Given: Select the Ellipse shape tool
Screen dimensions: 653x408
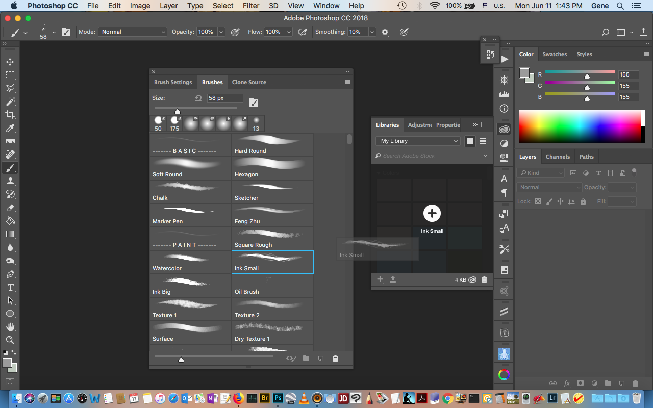Looking at the screenshot, I should coord(10,314).
